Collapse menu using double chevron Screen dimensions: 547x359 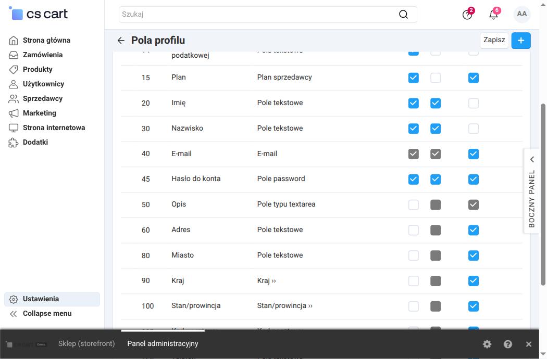coord(13,314)
